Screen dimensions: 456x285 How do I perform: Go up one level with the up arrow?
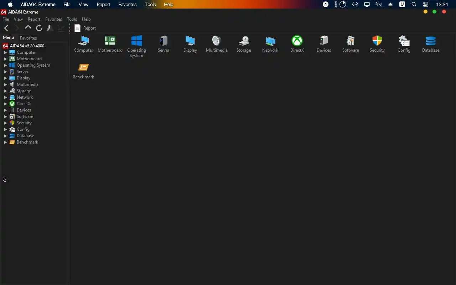28,27
